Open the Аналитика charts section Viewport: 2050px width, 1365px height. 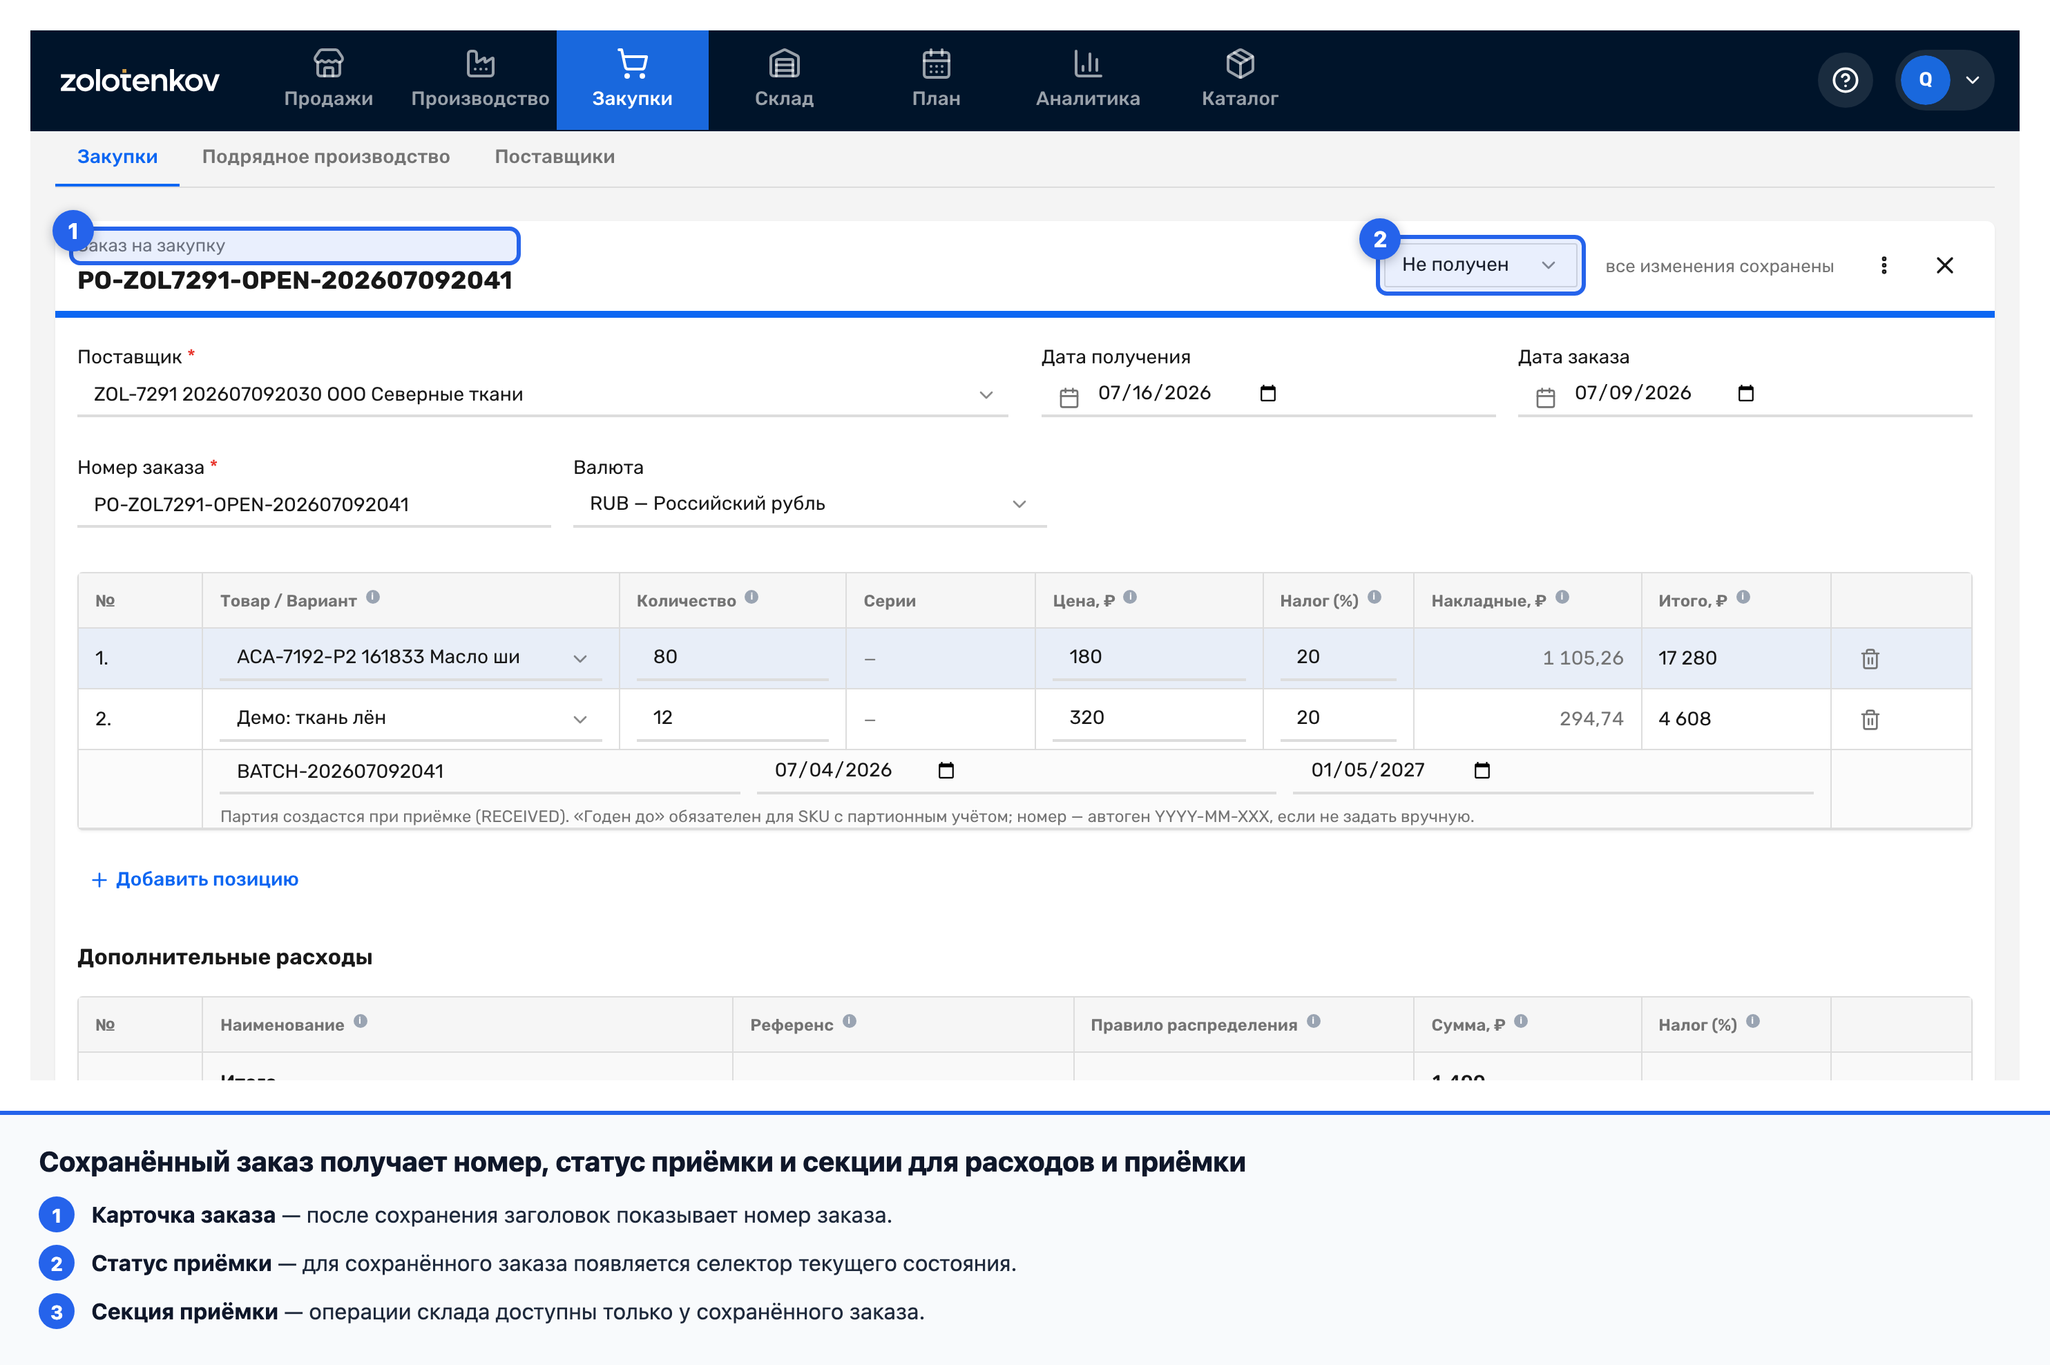point(1087,79)
